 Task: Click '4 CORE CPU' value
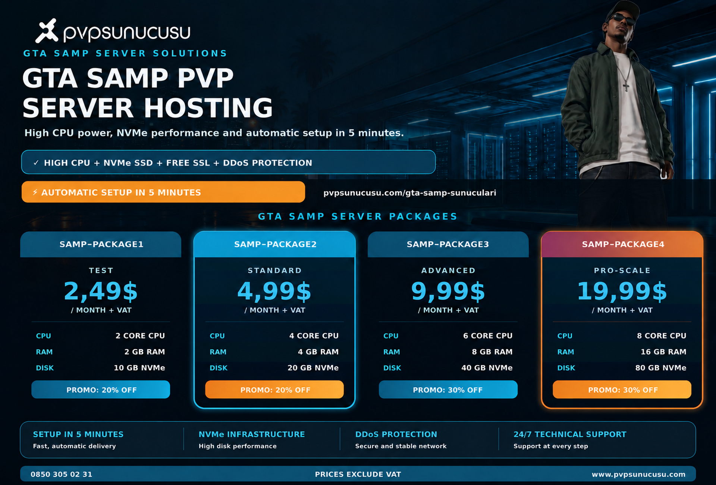(314, 336)
